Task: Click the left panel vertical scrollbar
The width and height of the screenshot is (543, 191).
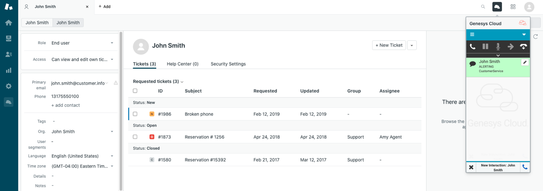Action: tap(121, 108)
